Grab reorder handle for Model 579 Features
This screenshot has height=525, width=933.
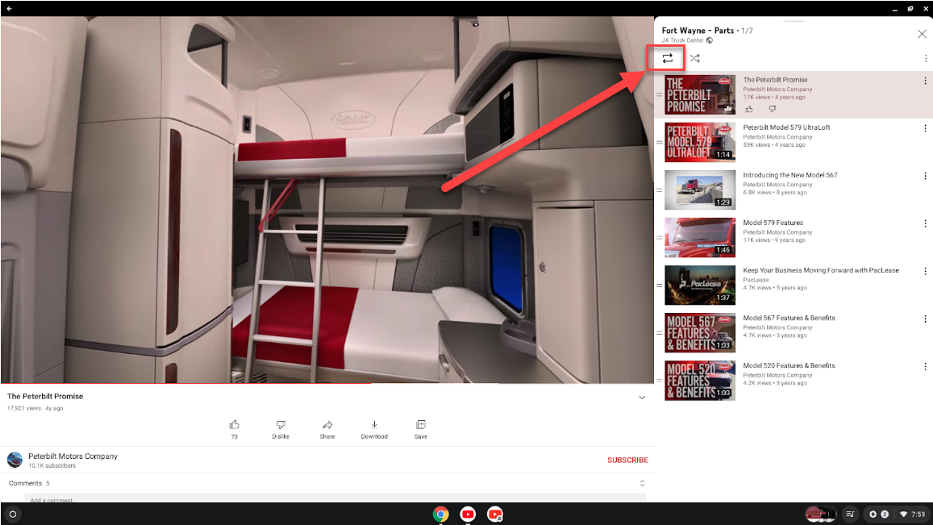tap(659, 237)
